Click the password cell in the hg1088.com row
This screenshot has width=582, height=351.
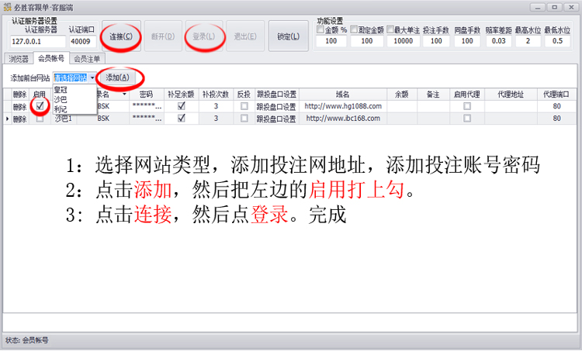pos(147,106)
